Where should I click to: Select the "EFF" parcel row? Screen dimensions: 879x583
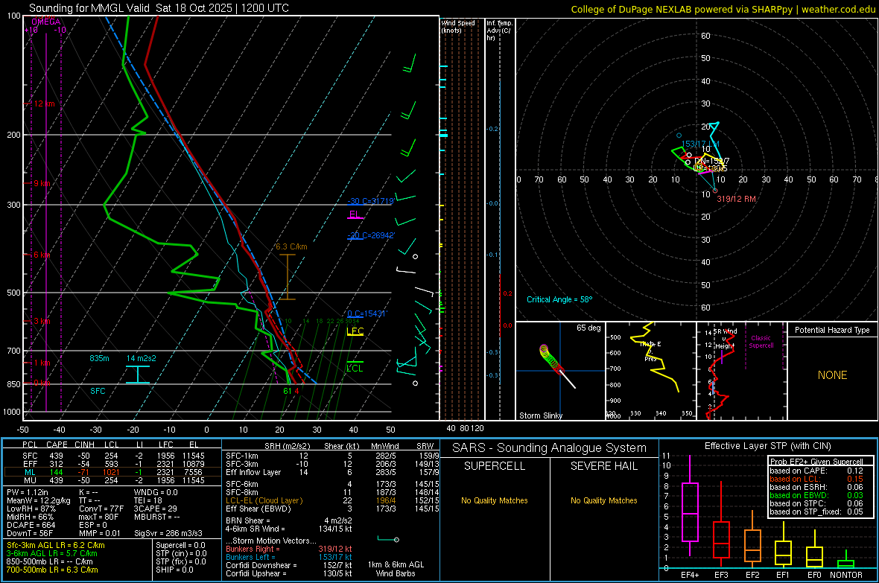pos(112,464)
